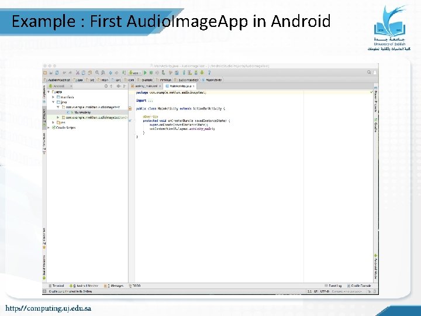
Task: Open the app run configuration dropdown
Action: [135, 73]
